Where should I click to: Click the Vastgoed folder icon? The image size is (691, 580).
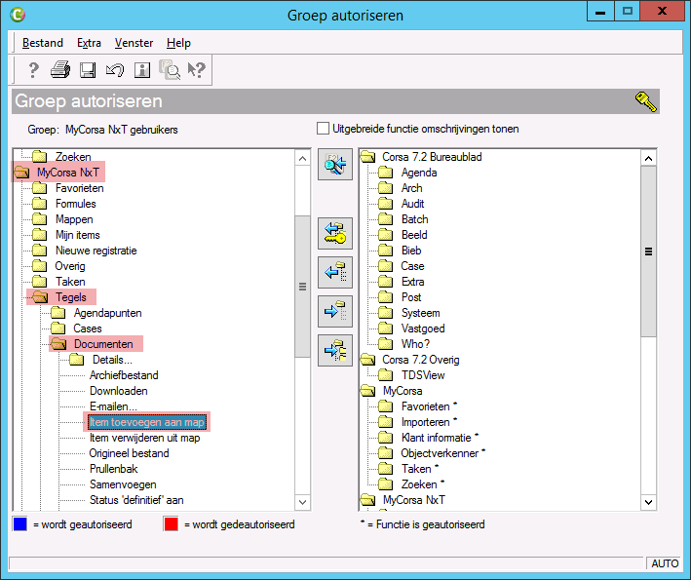coord(386,329)
